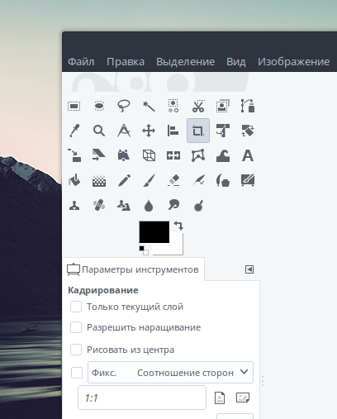Open the Изображение menu
This screenshot has height=419, width=337.
294,62
